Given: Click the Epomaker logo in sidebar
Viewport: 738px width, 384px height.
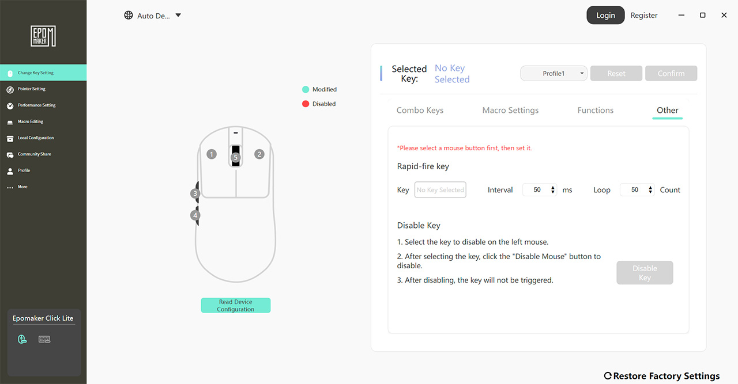Looking at the screenshot, I should [x=43, y=36].
